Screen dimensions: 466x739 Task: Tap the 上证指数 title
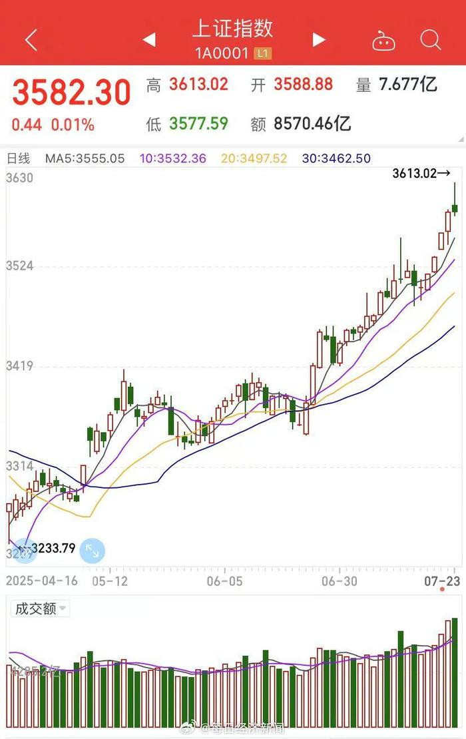coord(233,28)
